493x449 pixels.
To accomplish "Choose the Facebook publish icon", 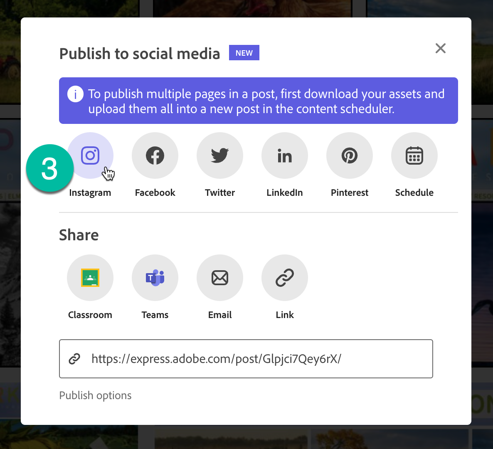I will point(155,155).
